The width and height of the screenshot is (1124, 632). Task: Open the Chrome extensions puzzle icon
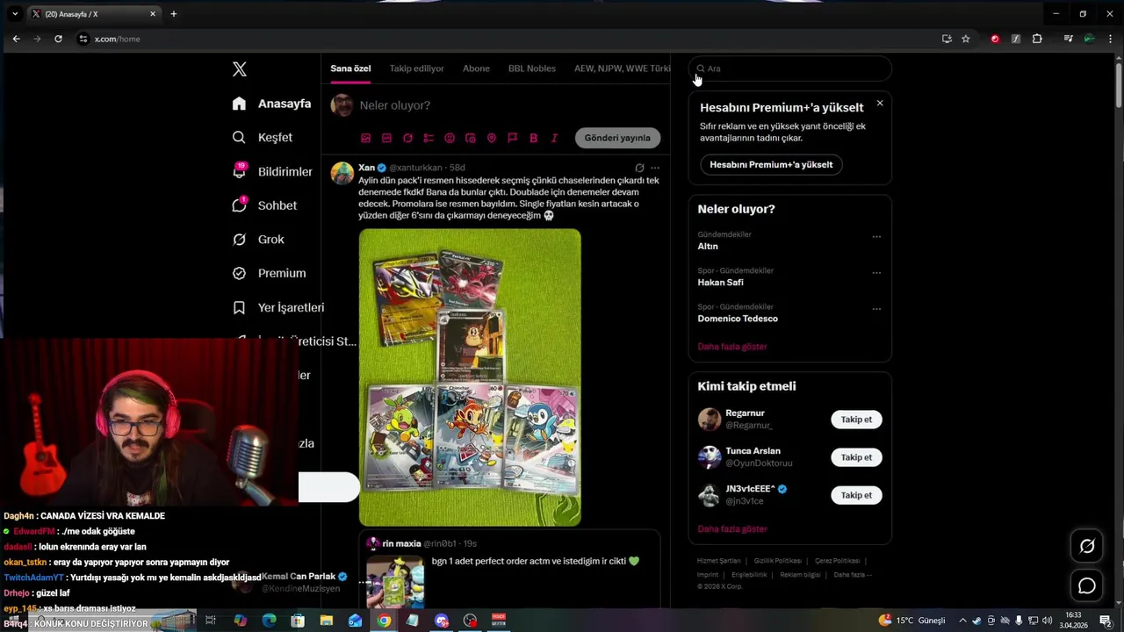point(1037,39)
